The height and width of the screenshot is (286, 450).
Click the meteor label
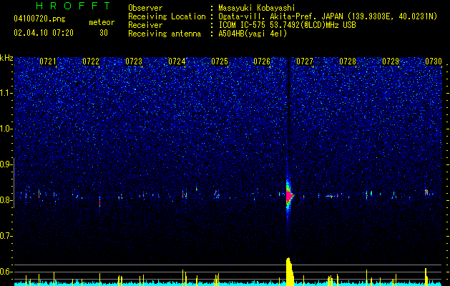click(102, 22)
